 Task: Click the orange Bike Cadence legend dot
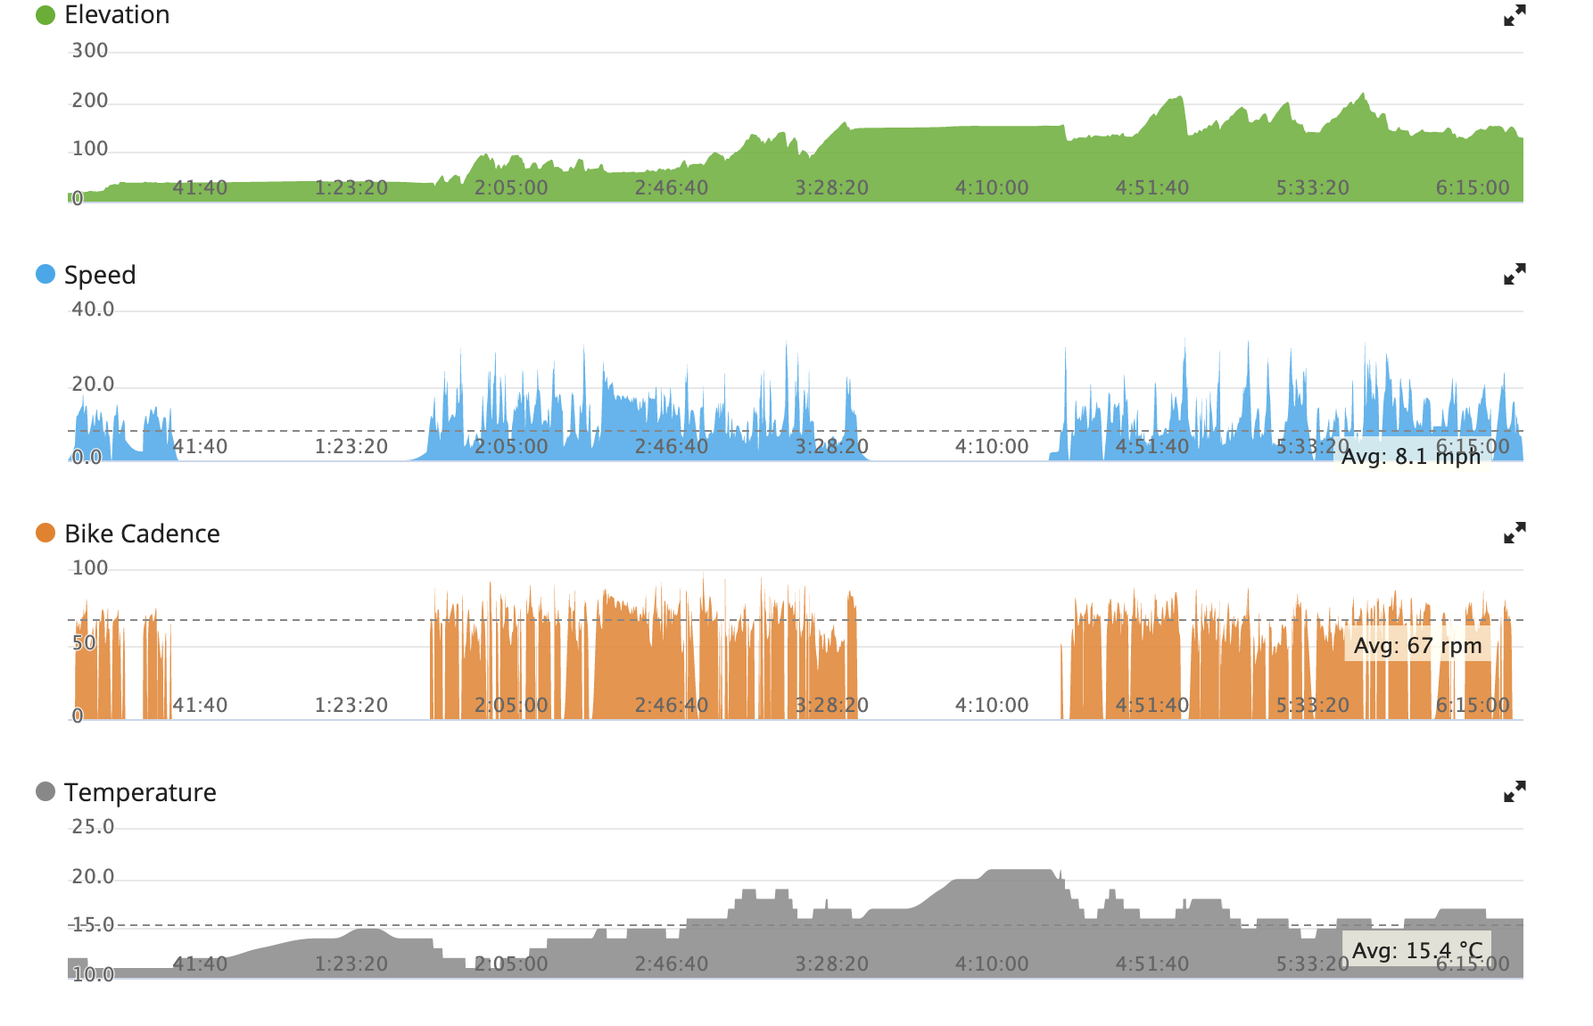point(45,533)
